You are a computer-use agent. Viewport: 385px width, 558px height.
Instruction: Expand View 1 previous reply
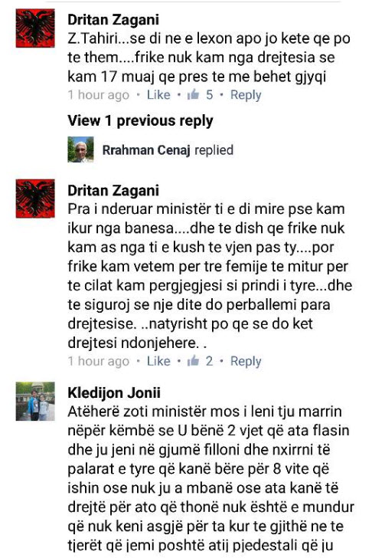(140, 121)
